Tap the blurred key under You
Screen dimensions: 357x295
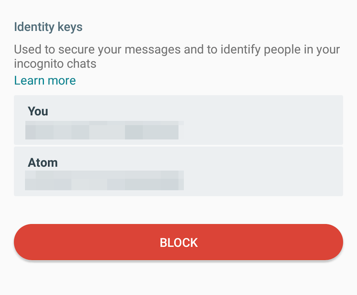click(x=104, y=130)
